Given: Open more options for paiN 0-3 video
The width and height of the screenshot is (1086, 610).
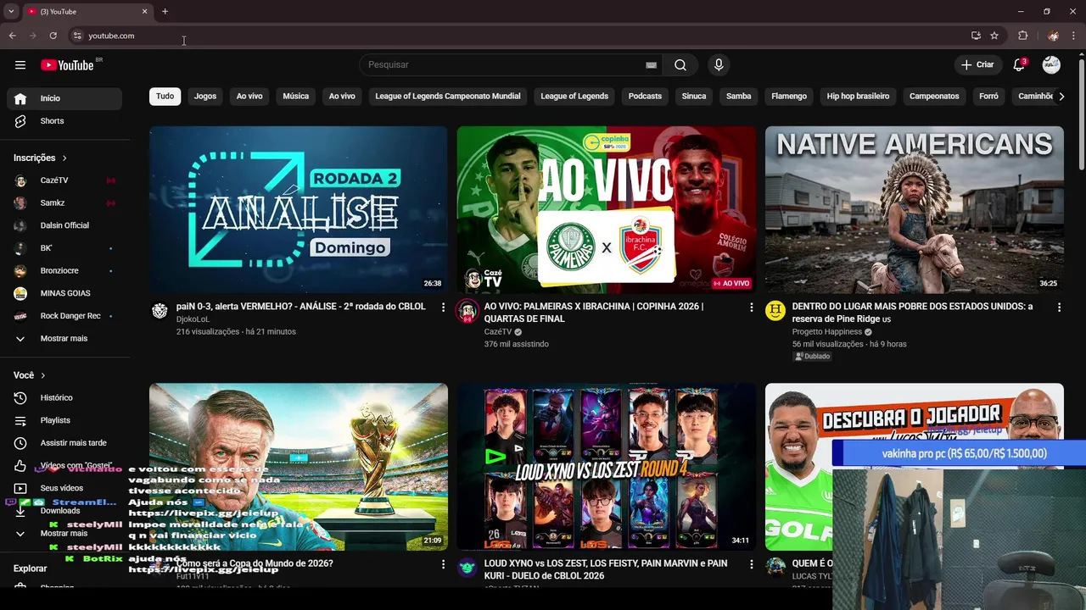Looking at the screenshot, I should coord(443,308).
